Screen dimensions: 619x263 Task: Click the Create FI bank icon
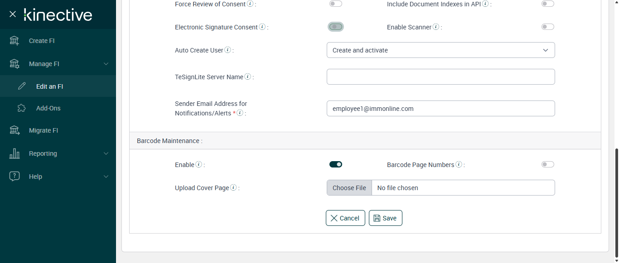tap(15, 41)
